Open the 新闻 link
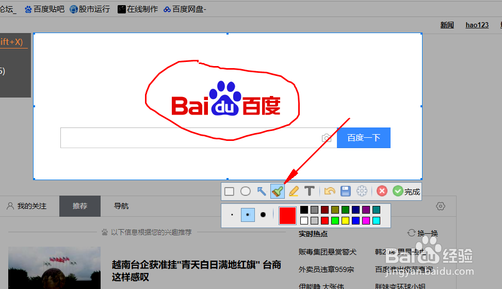Screen dimensions: 502x289 coord(447,25)
